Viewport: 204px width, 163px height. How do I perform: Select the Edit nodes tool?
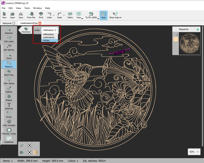click(x=9, y=39)
